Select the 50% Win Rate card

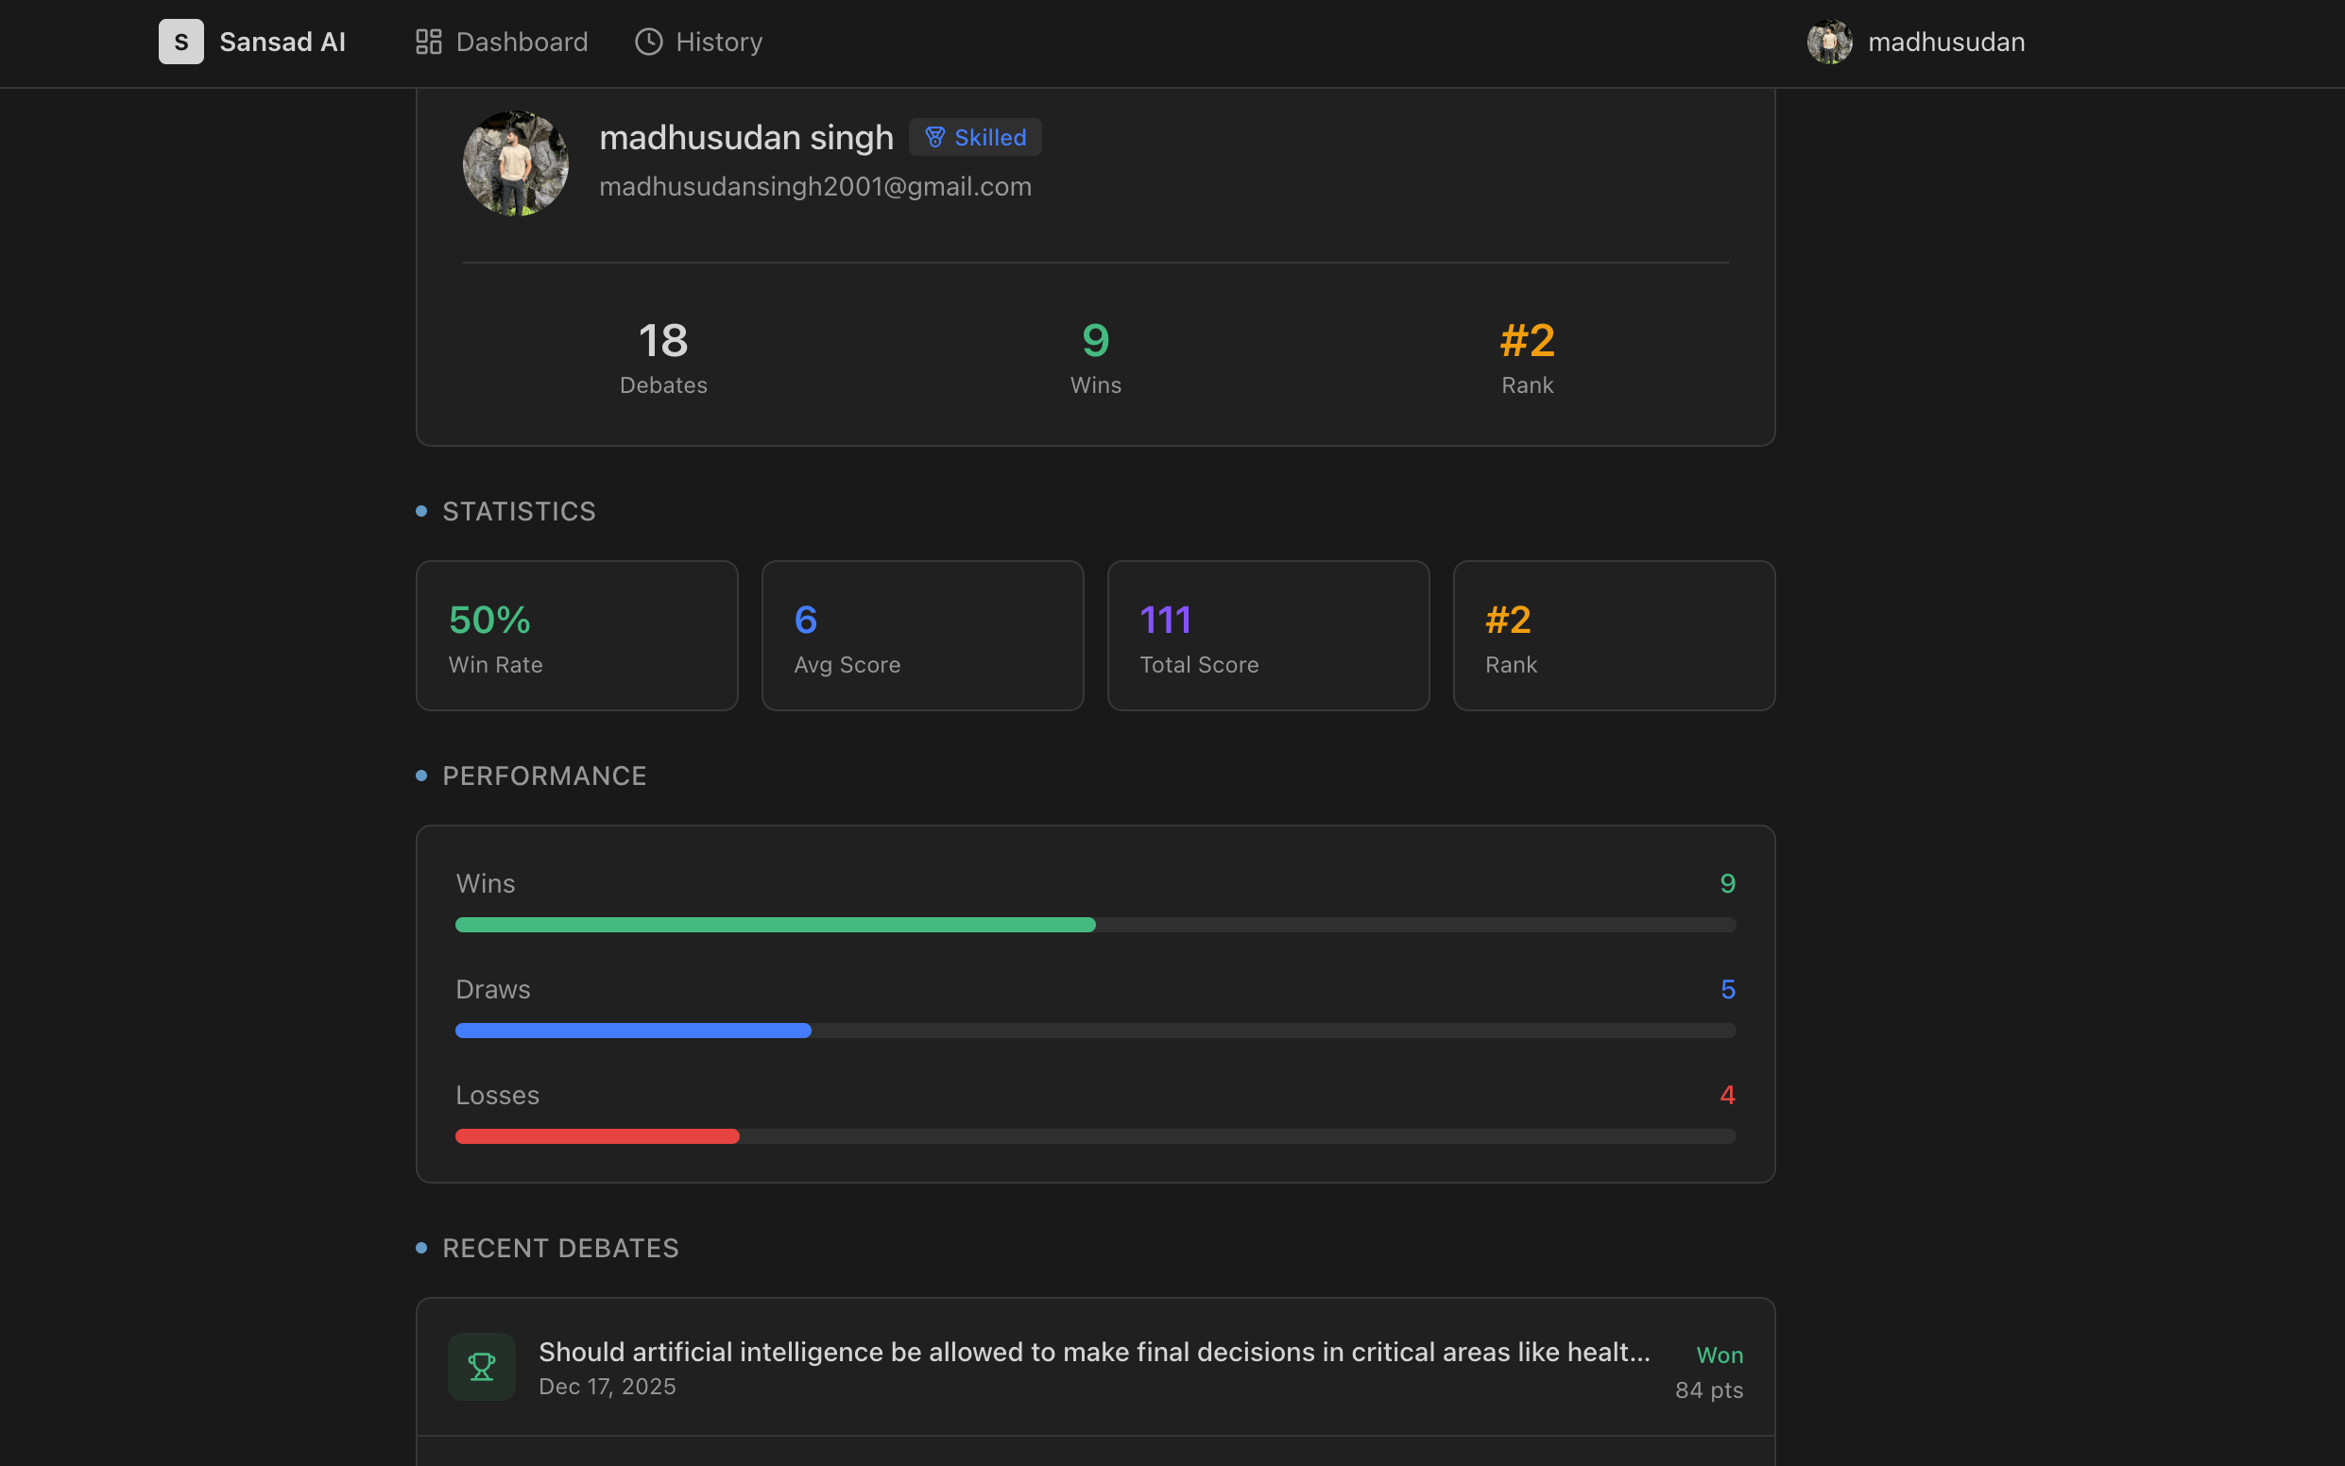576,635
